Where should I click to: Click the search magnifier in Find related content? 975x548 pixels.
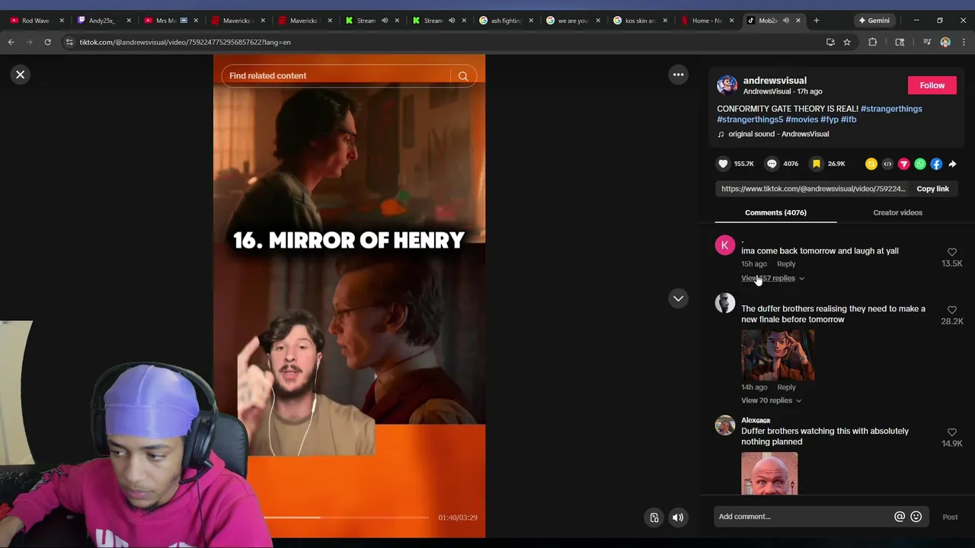coord(463,76)
